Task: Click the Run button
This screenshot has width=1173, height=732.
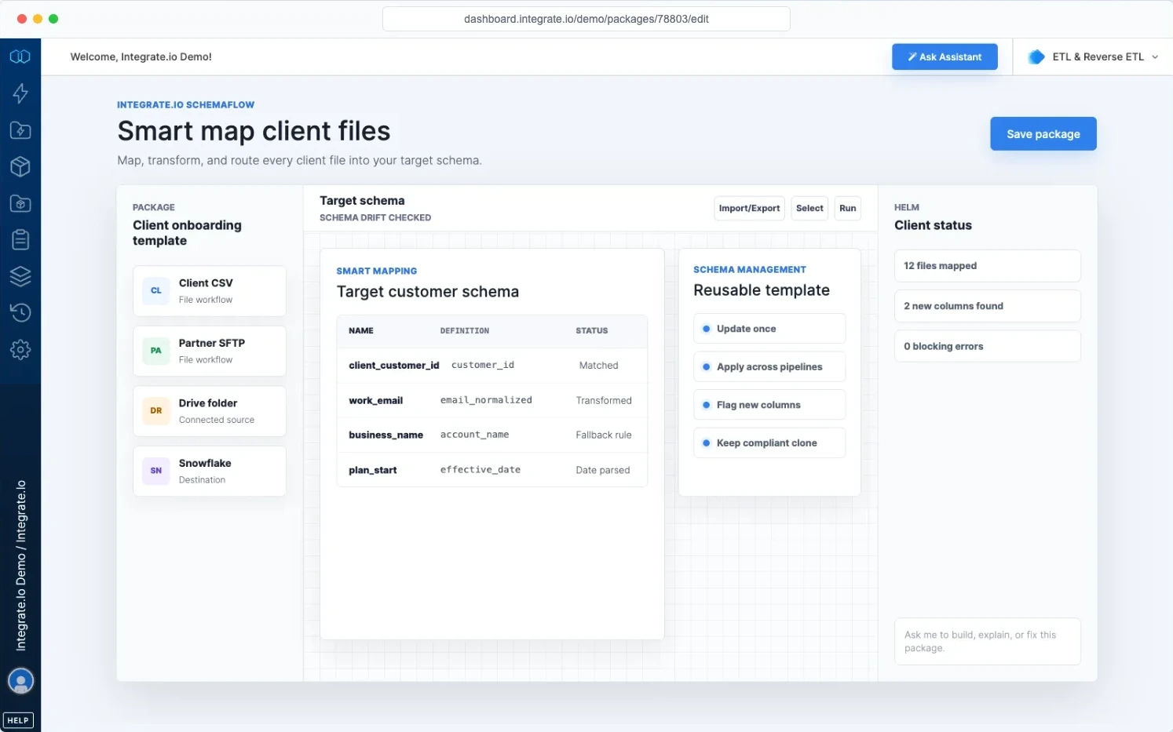Action: coord(847,208)
